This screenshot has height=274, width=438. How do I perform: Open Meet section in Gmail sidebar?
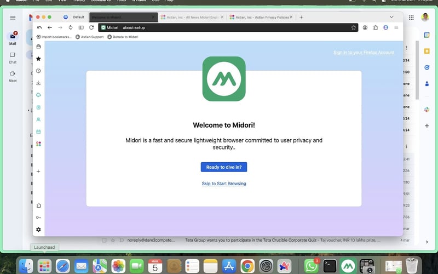[x=13, y=77]
